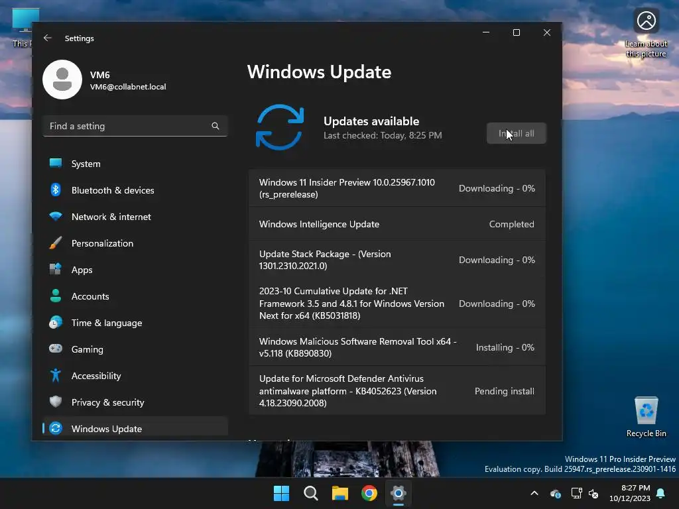
Task: Click the Accessibility figure icon
Action: point(56,375)
